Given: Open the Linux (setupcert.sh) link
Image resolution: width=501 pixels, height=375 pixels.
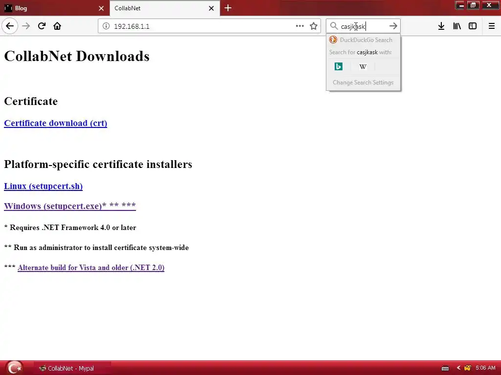Looking at the screenshot, I should tap(43, 186).
